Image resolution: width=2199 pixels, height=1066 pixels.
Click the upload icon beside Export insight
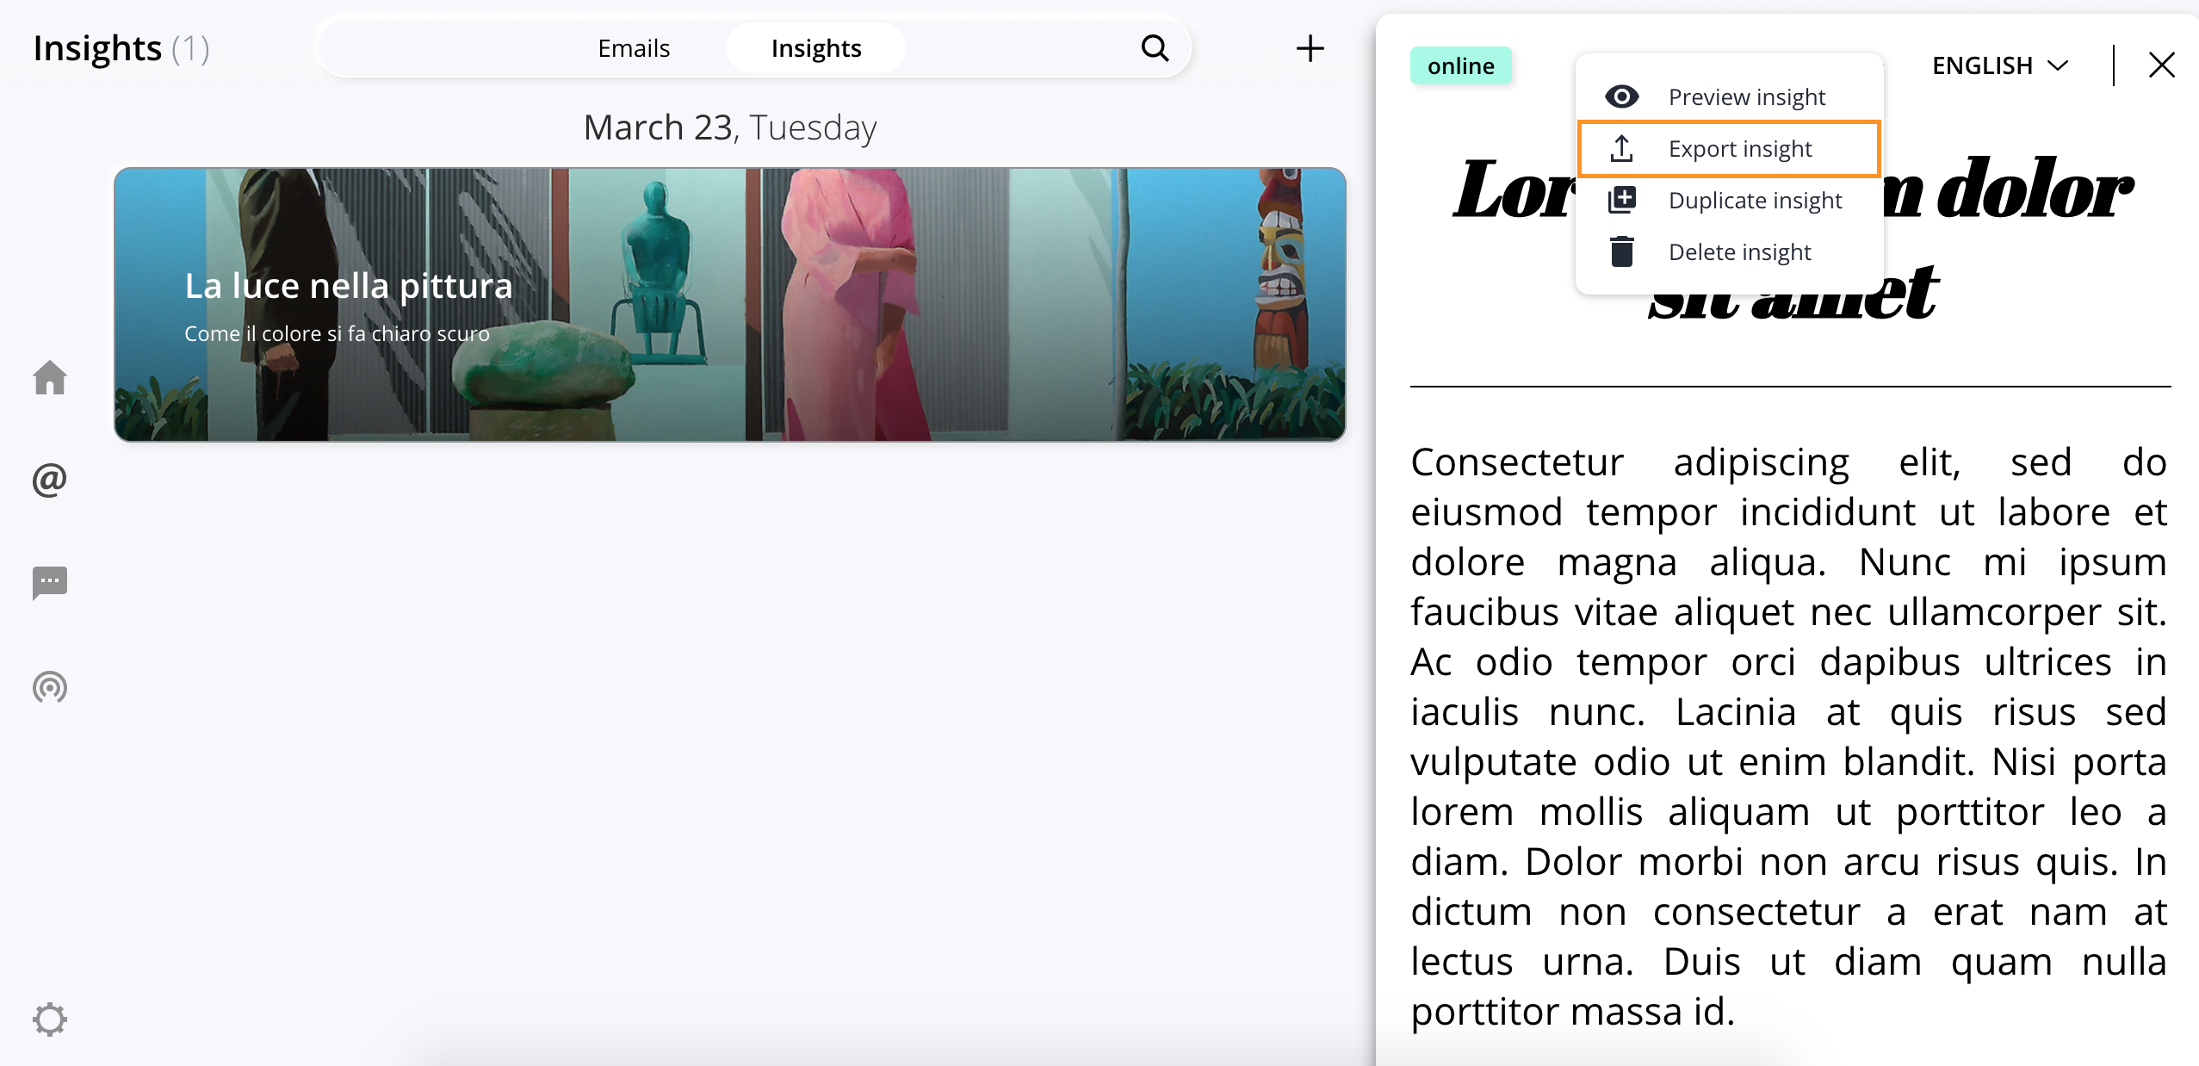click(1622, 148)
